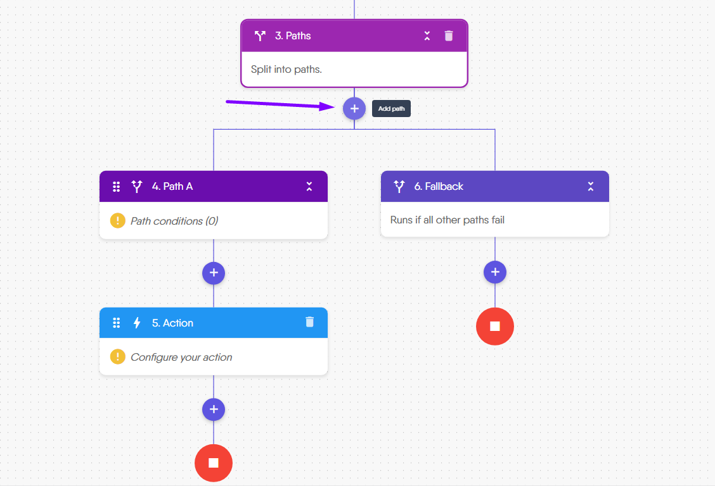This screenshot has width=715, height=486.
Task: Add a step below Path A
Action: (x=214, y=273)
